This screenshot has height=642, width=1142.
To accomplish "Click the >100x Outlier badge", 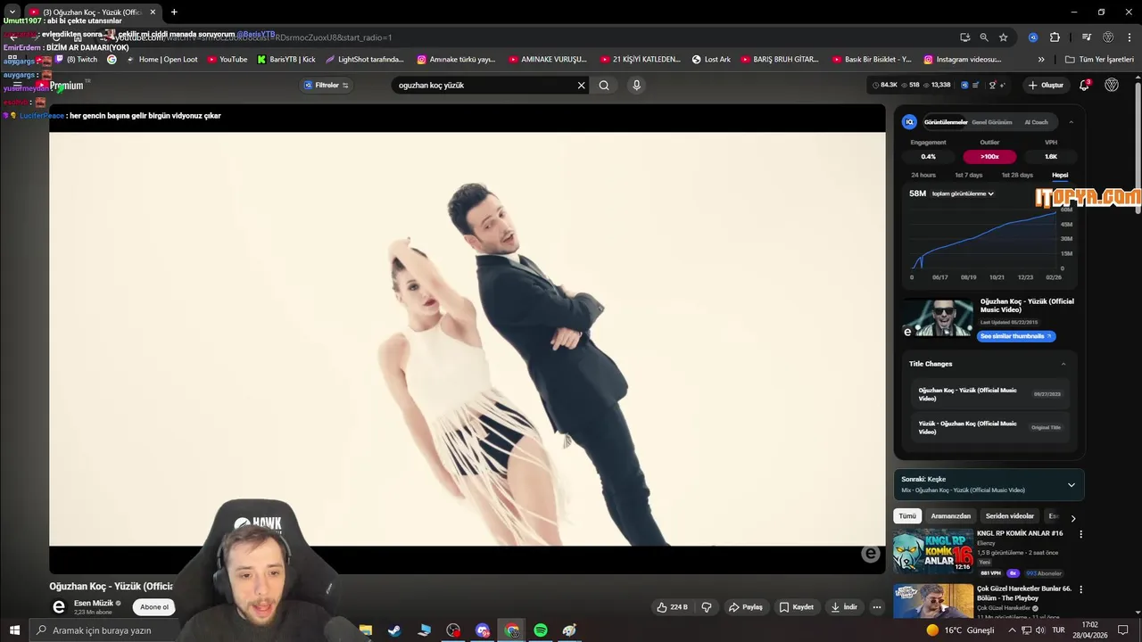I will coord(989,157).
